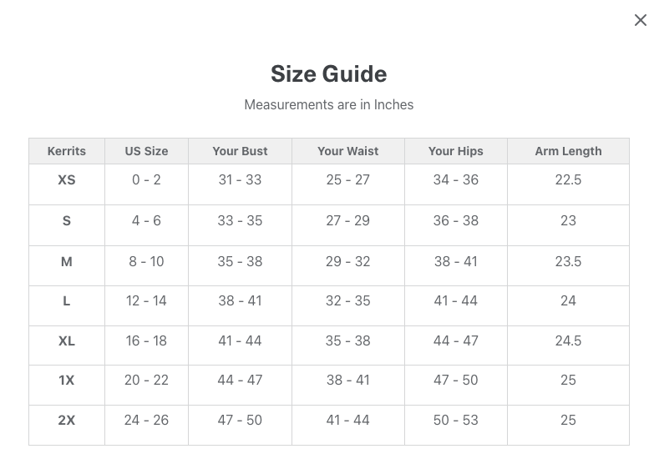The image size is (649, 469).
Task: Select the L size row label
Action: pyautogui.click(x=67, y=301)
